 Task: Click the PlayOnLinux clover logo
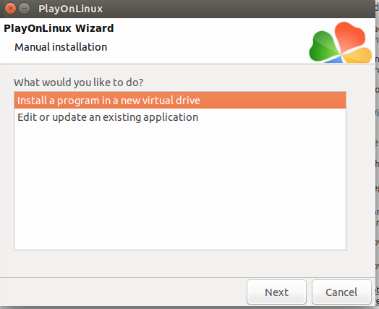tap(341, 42)
